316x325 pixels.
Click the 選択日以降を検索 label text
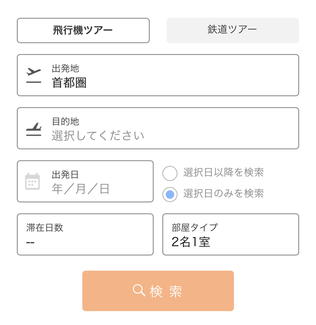[x=223, y=172]
